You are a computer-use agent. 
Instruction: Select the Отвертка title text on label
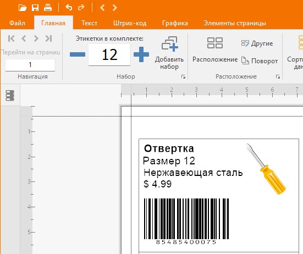coord(169,148)
